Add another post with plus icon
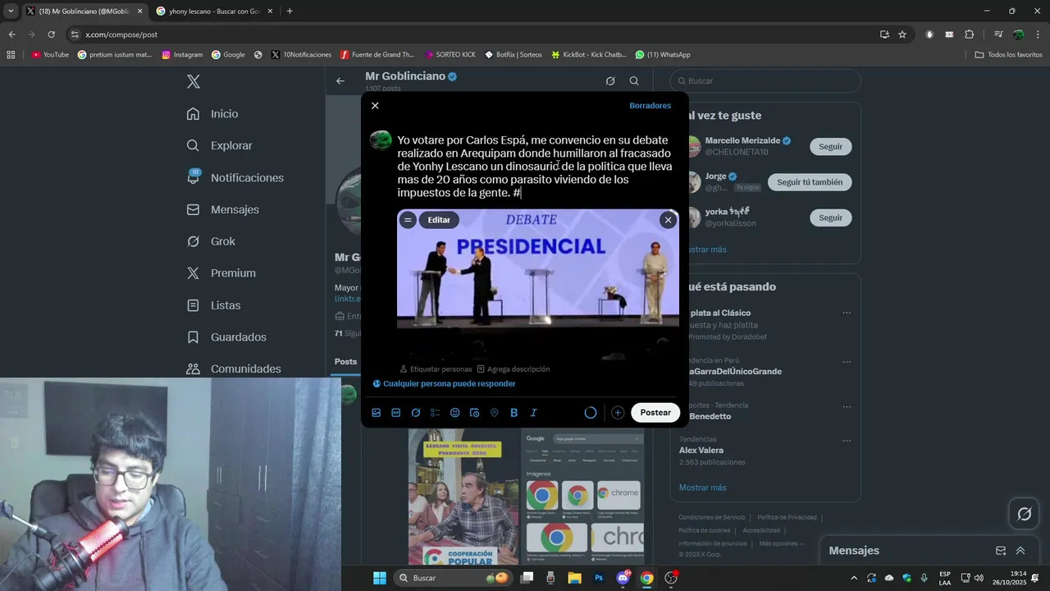 [618, 413]
